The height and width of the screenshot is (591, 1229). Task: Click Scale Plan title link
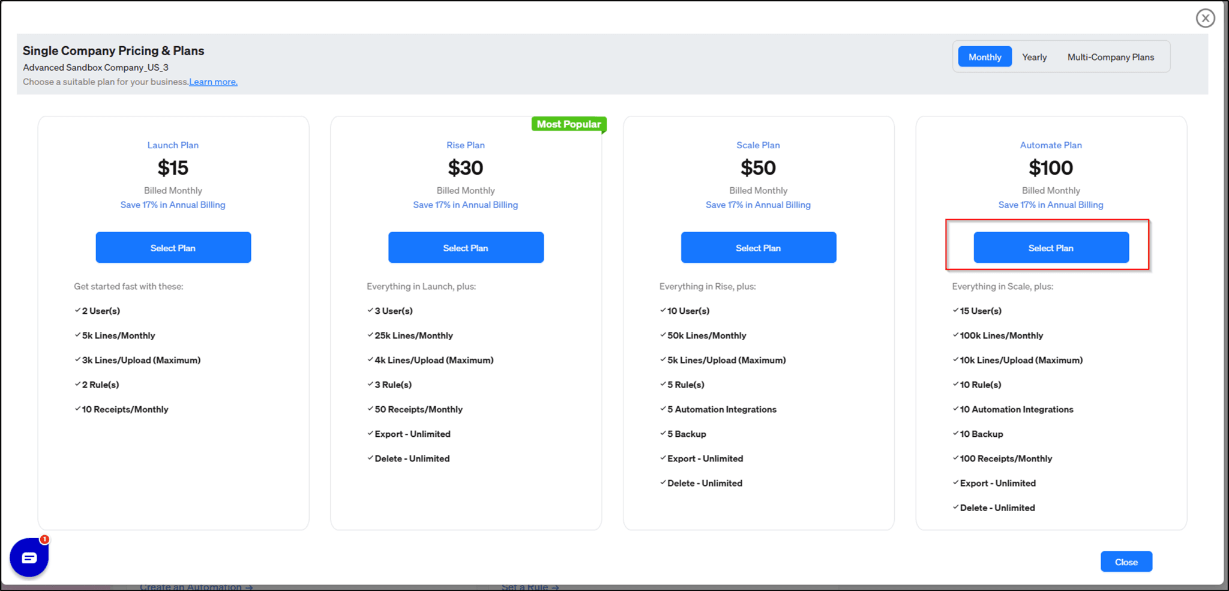(x=758, y=145)
